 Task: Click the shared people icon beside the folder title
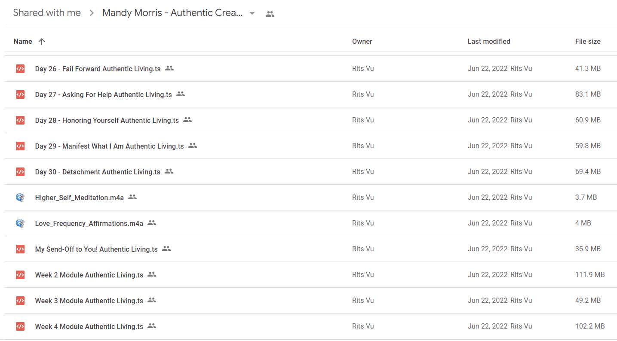pyautogui.click(x=270, y=14)
